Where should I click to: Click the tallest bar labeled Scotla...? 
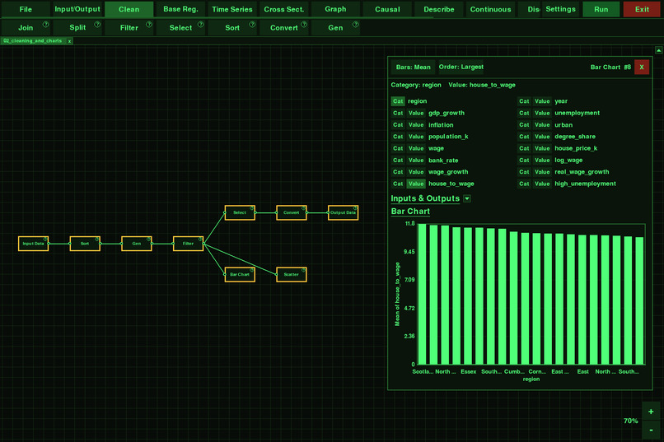coord(422,294)
